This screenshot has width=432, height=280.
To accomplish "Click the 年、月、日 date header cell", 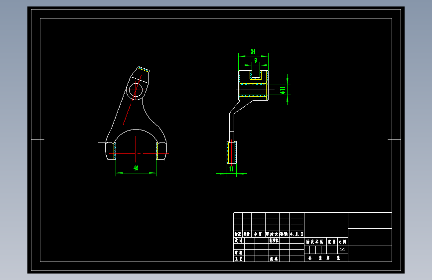I will tap(297, 234).
